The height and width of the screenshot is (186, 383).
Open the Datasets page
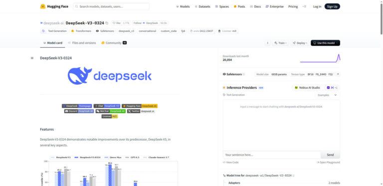click(202, 6)
